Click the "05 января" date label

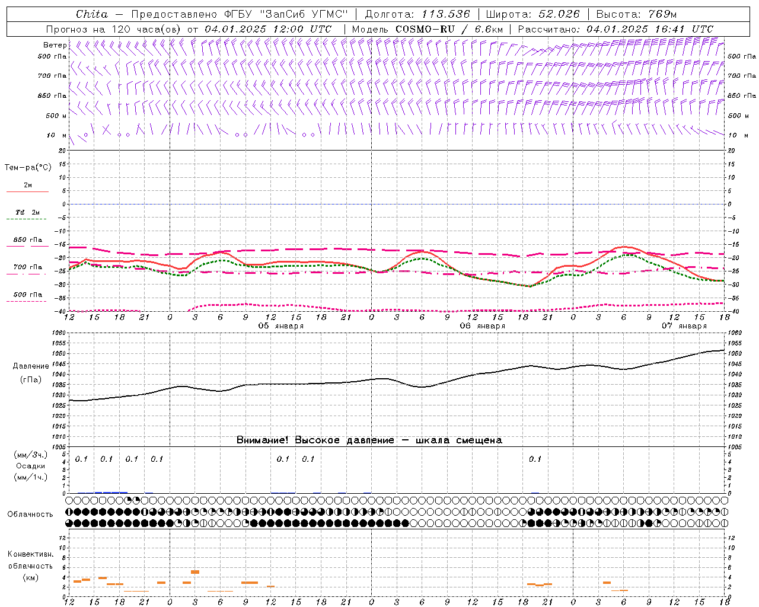click(x=281, y=326)
